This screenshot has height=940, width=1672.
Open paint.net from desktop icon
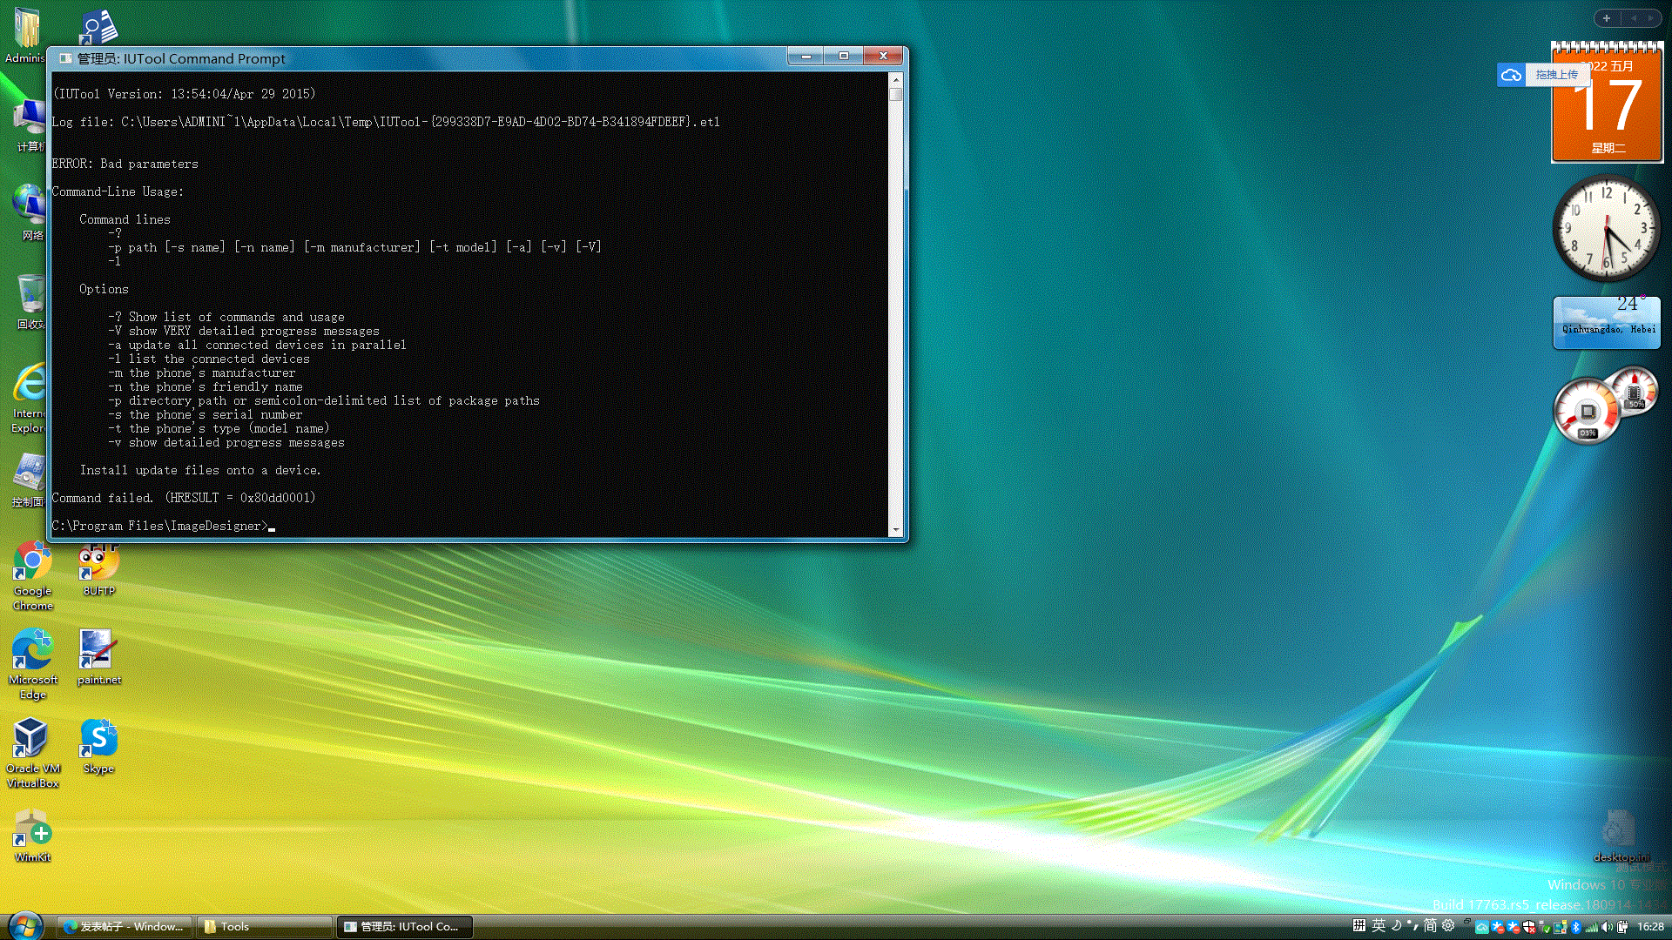click(98, 652)
